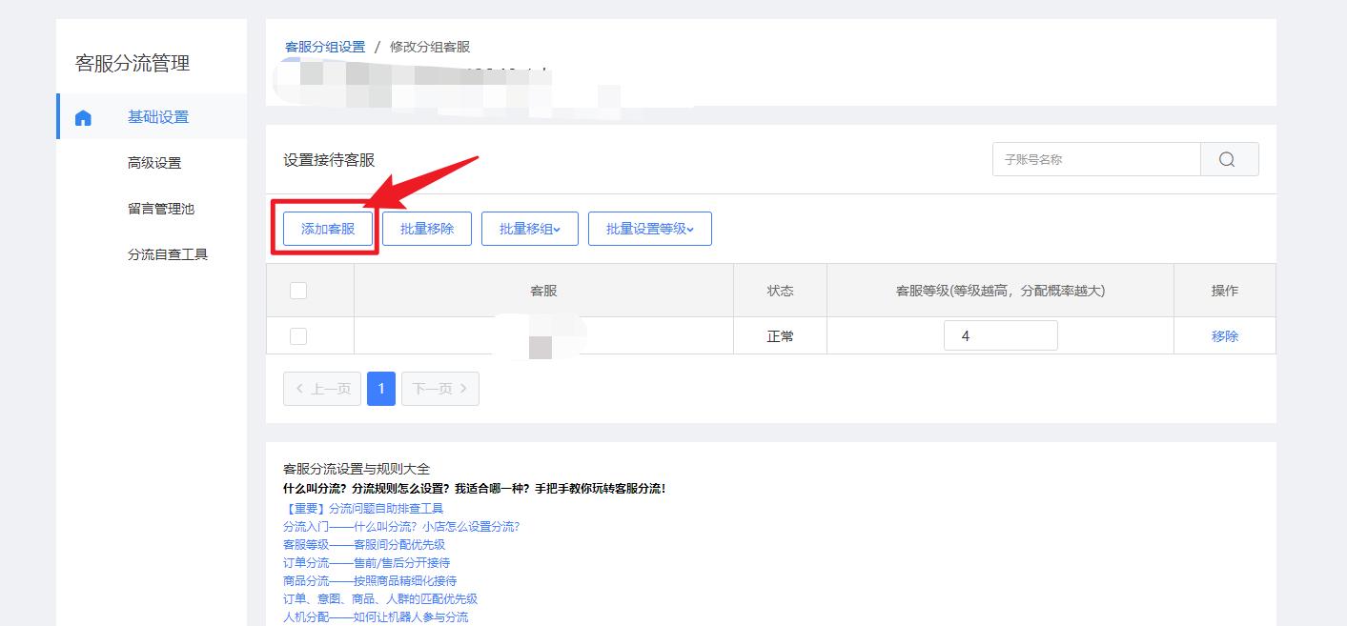
Task: Click the agent level value field showing 4
Action: pos(1001,334)
